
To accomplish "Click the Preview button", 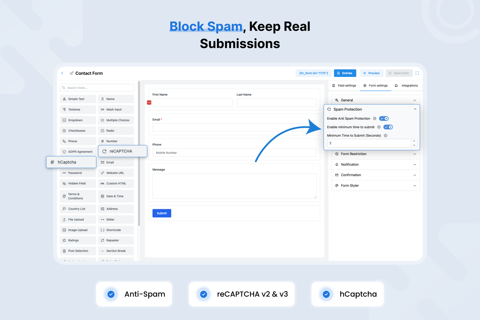I will (372, 73).
